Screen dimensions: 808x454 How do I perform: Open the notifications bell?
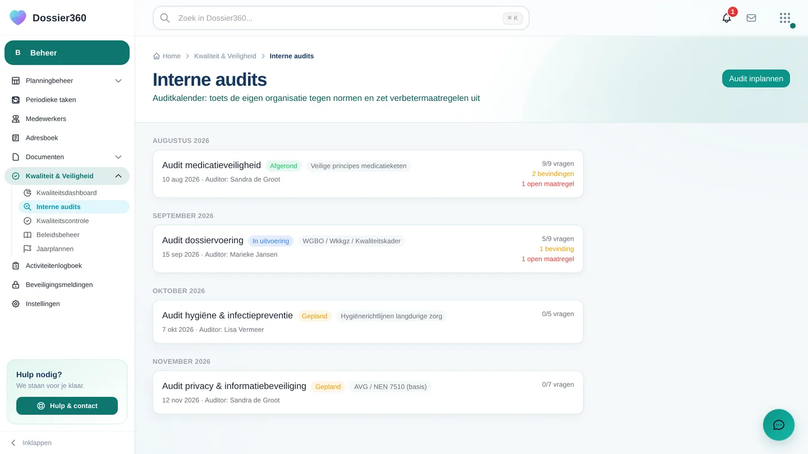tap(727, 18)
